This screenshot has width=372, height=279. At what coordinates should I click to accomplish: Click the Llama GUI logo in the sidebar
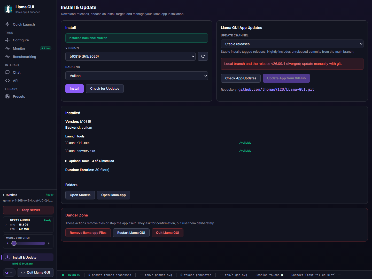pos(8,9)
